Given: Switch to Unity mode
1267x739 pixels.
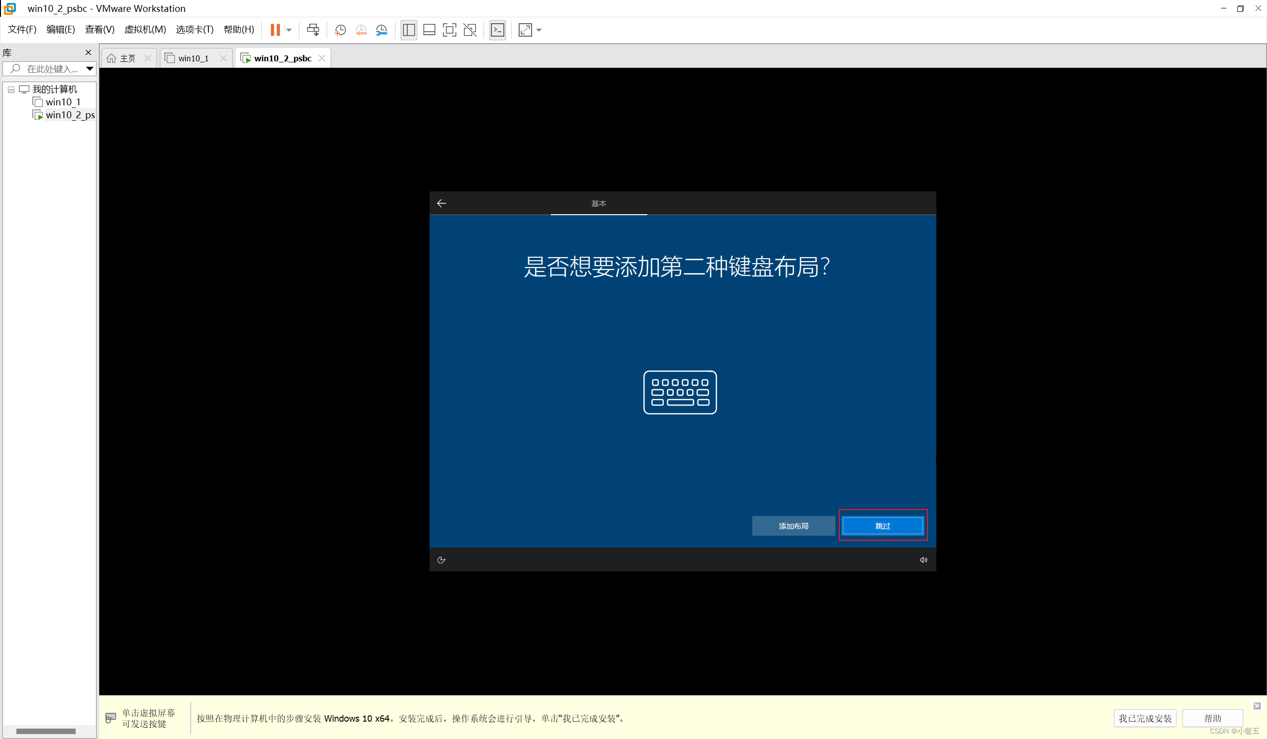Looking at the screenshot, I should (470, 30).
